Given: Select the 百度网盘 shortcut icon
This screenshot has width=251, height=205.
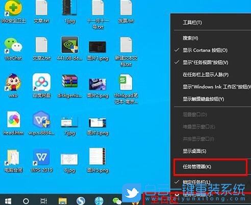Looking at the screenshot, I should (41, 85).
